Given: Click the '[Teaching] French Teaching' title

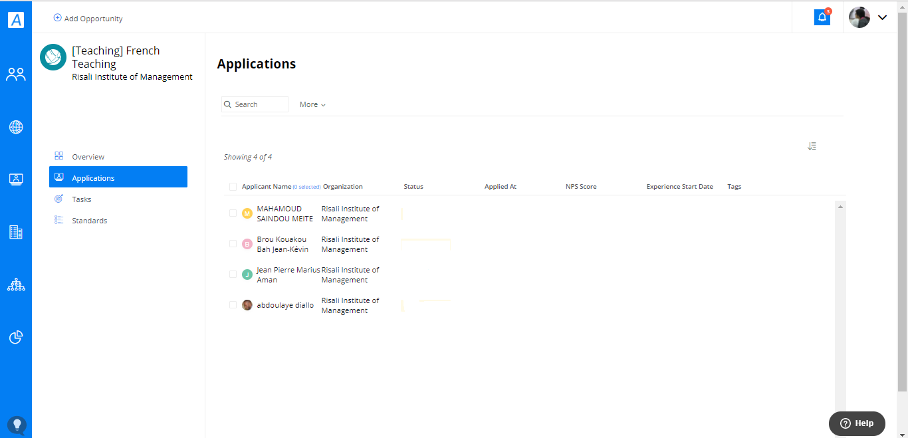Looking at the screenshot, I should click(x=116, y=57).
